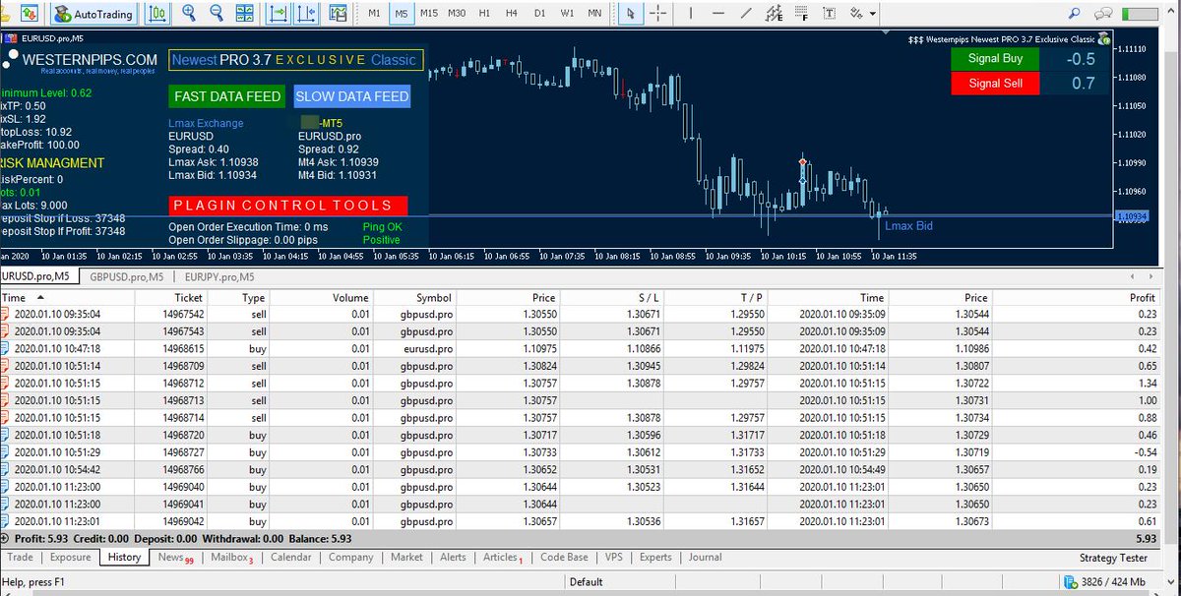The height and width of the screenshot is (596, 1181).
Task: Open the News tab
Action: [175, 558]
